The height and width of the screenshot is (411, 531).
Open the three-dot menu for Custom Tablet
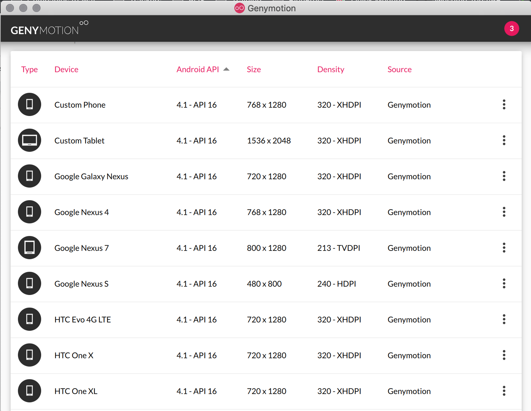point(504,140)
